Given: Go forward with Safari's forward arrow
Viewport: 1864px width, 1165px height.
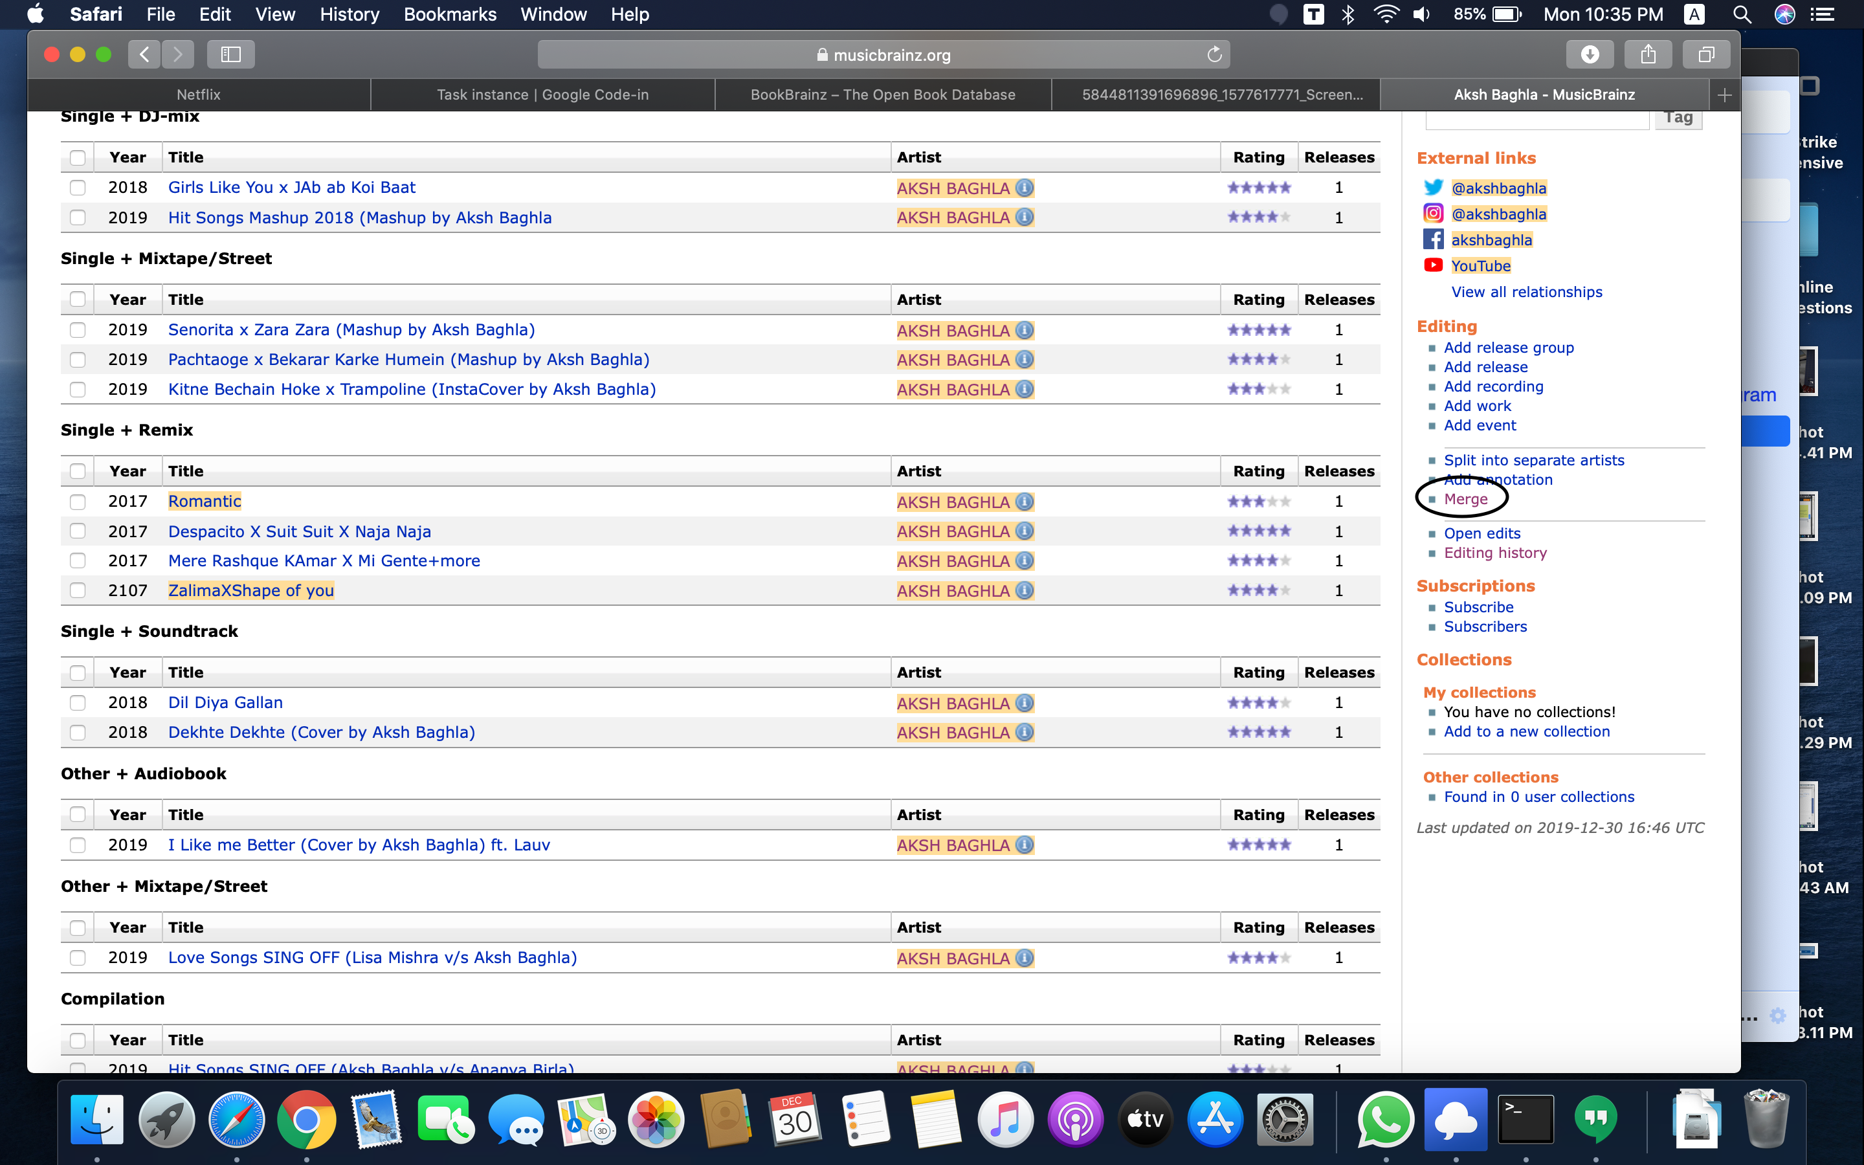Looking at the screenshot, I should [x=178, y=55].
